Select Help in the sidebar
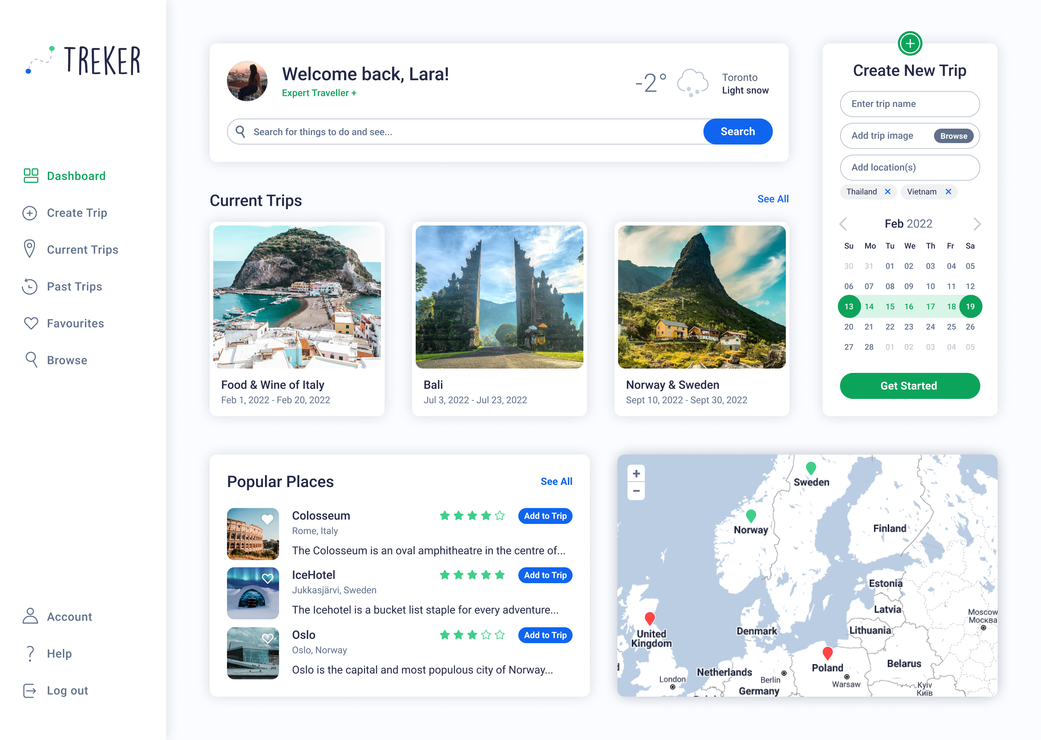The image size is (1041, 740). point(30,653)
